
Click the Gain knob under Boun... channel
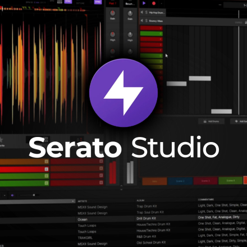click(130, 13)
